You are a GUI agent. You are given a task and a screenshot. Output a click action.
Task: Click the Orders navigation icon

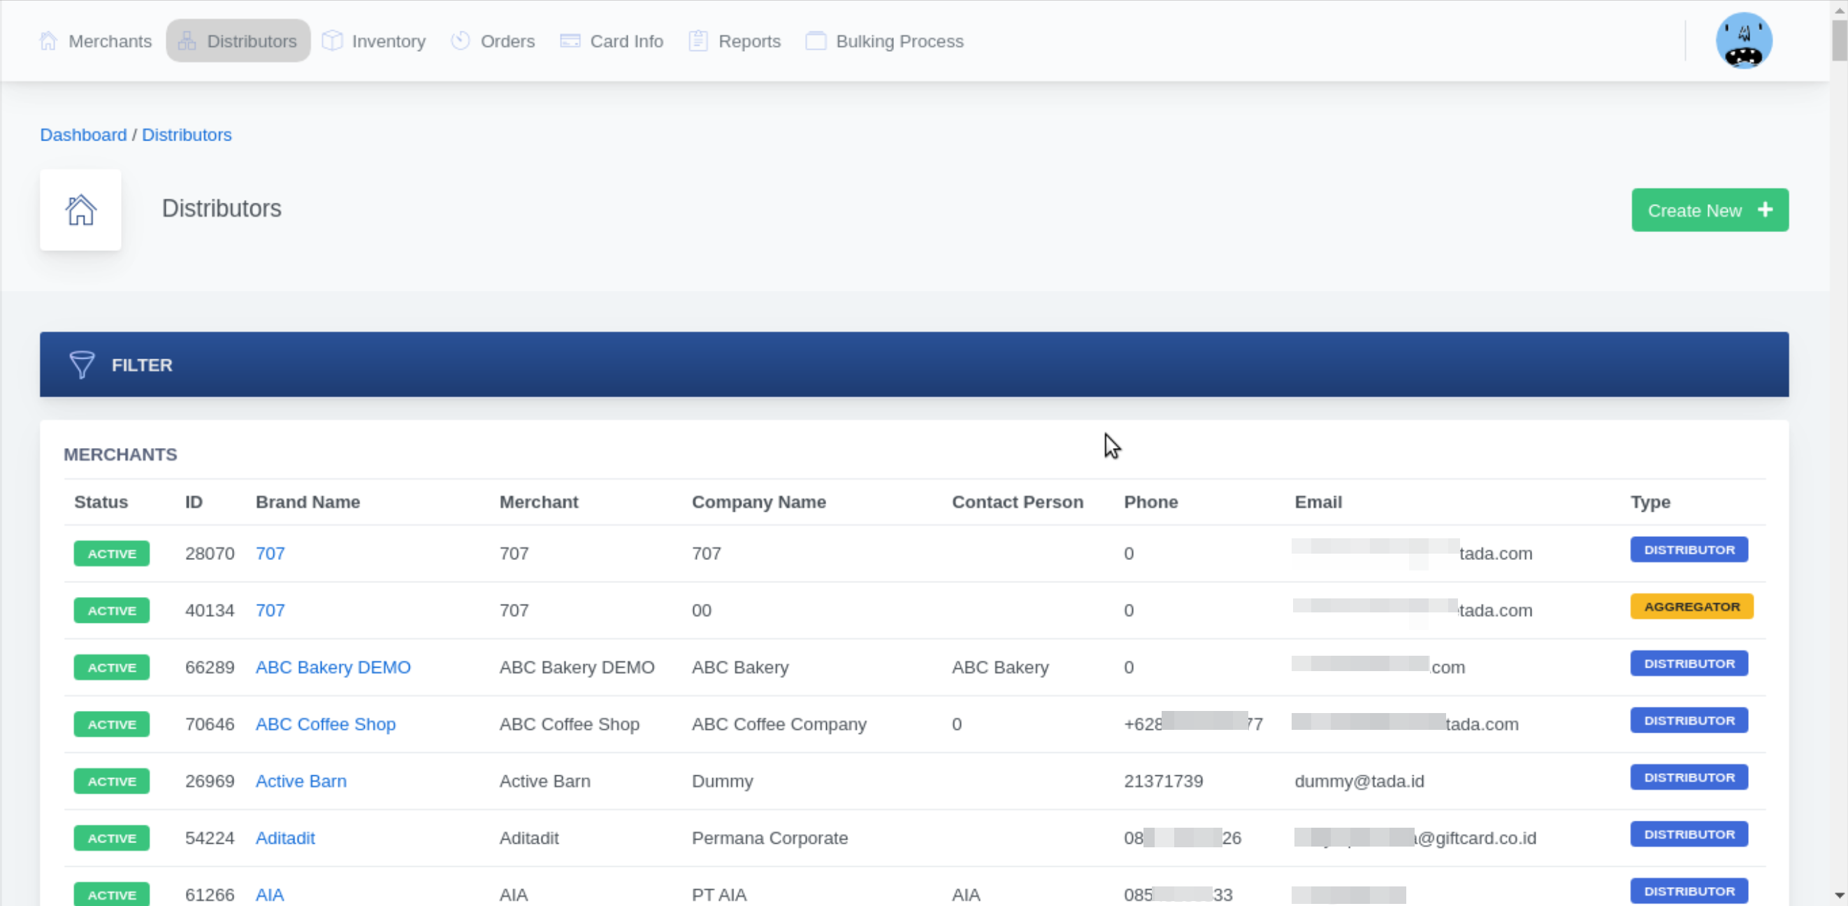click(x=460, y=41)
